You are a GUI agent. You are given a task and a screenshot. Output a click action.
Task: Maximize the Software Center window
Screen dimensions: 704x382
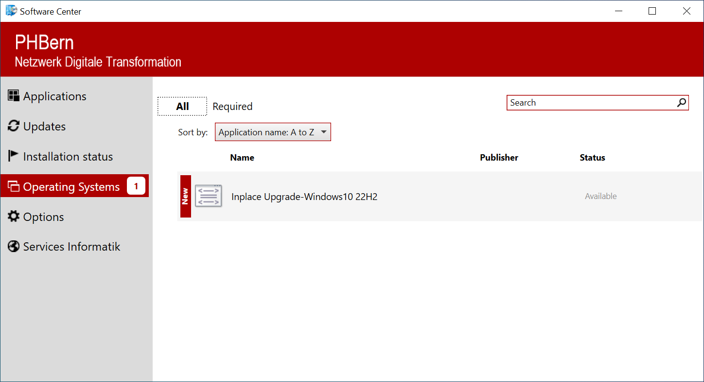[652, 11]
